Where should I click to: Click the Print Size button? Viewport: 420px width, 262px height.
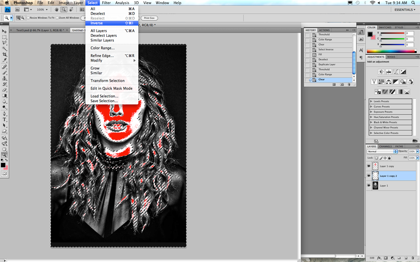click(149, 18)
